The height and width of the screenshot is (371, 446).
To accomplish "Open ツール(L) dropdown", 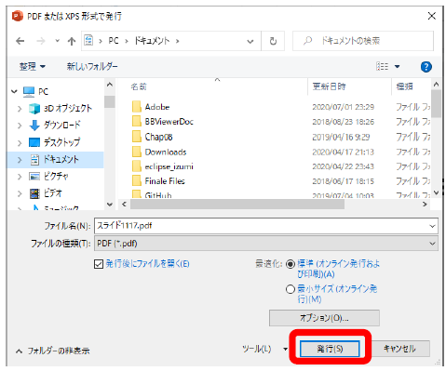I will 264,349.
